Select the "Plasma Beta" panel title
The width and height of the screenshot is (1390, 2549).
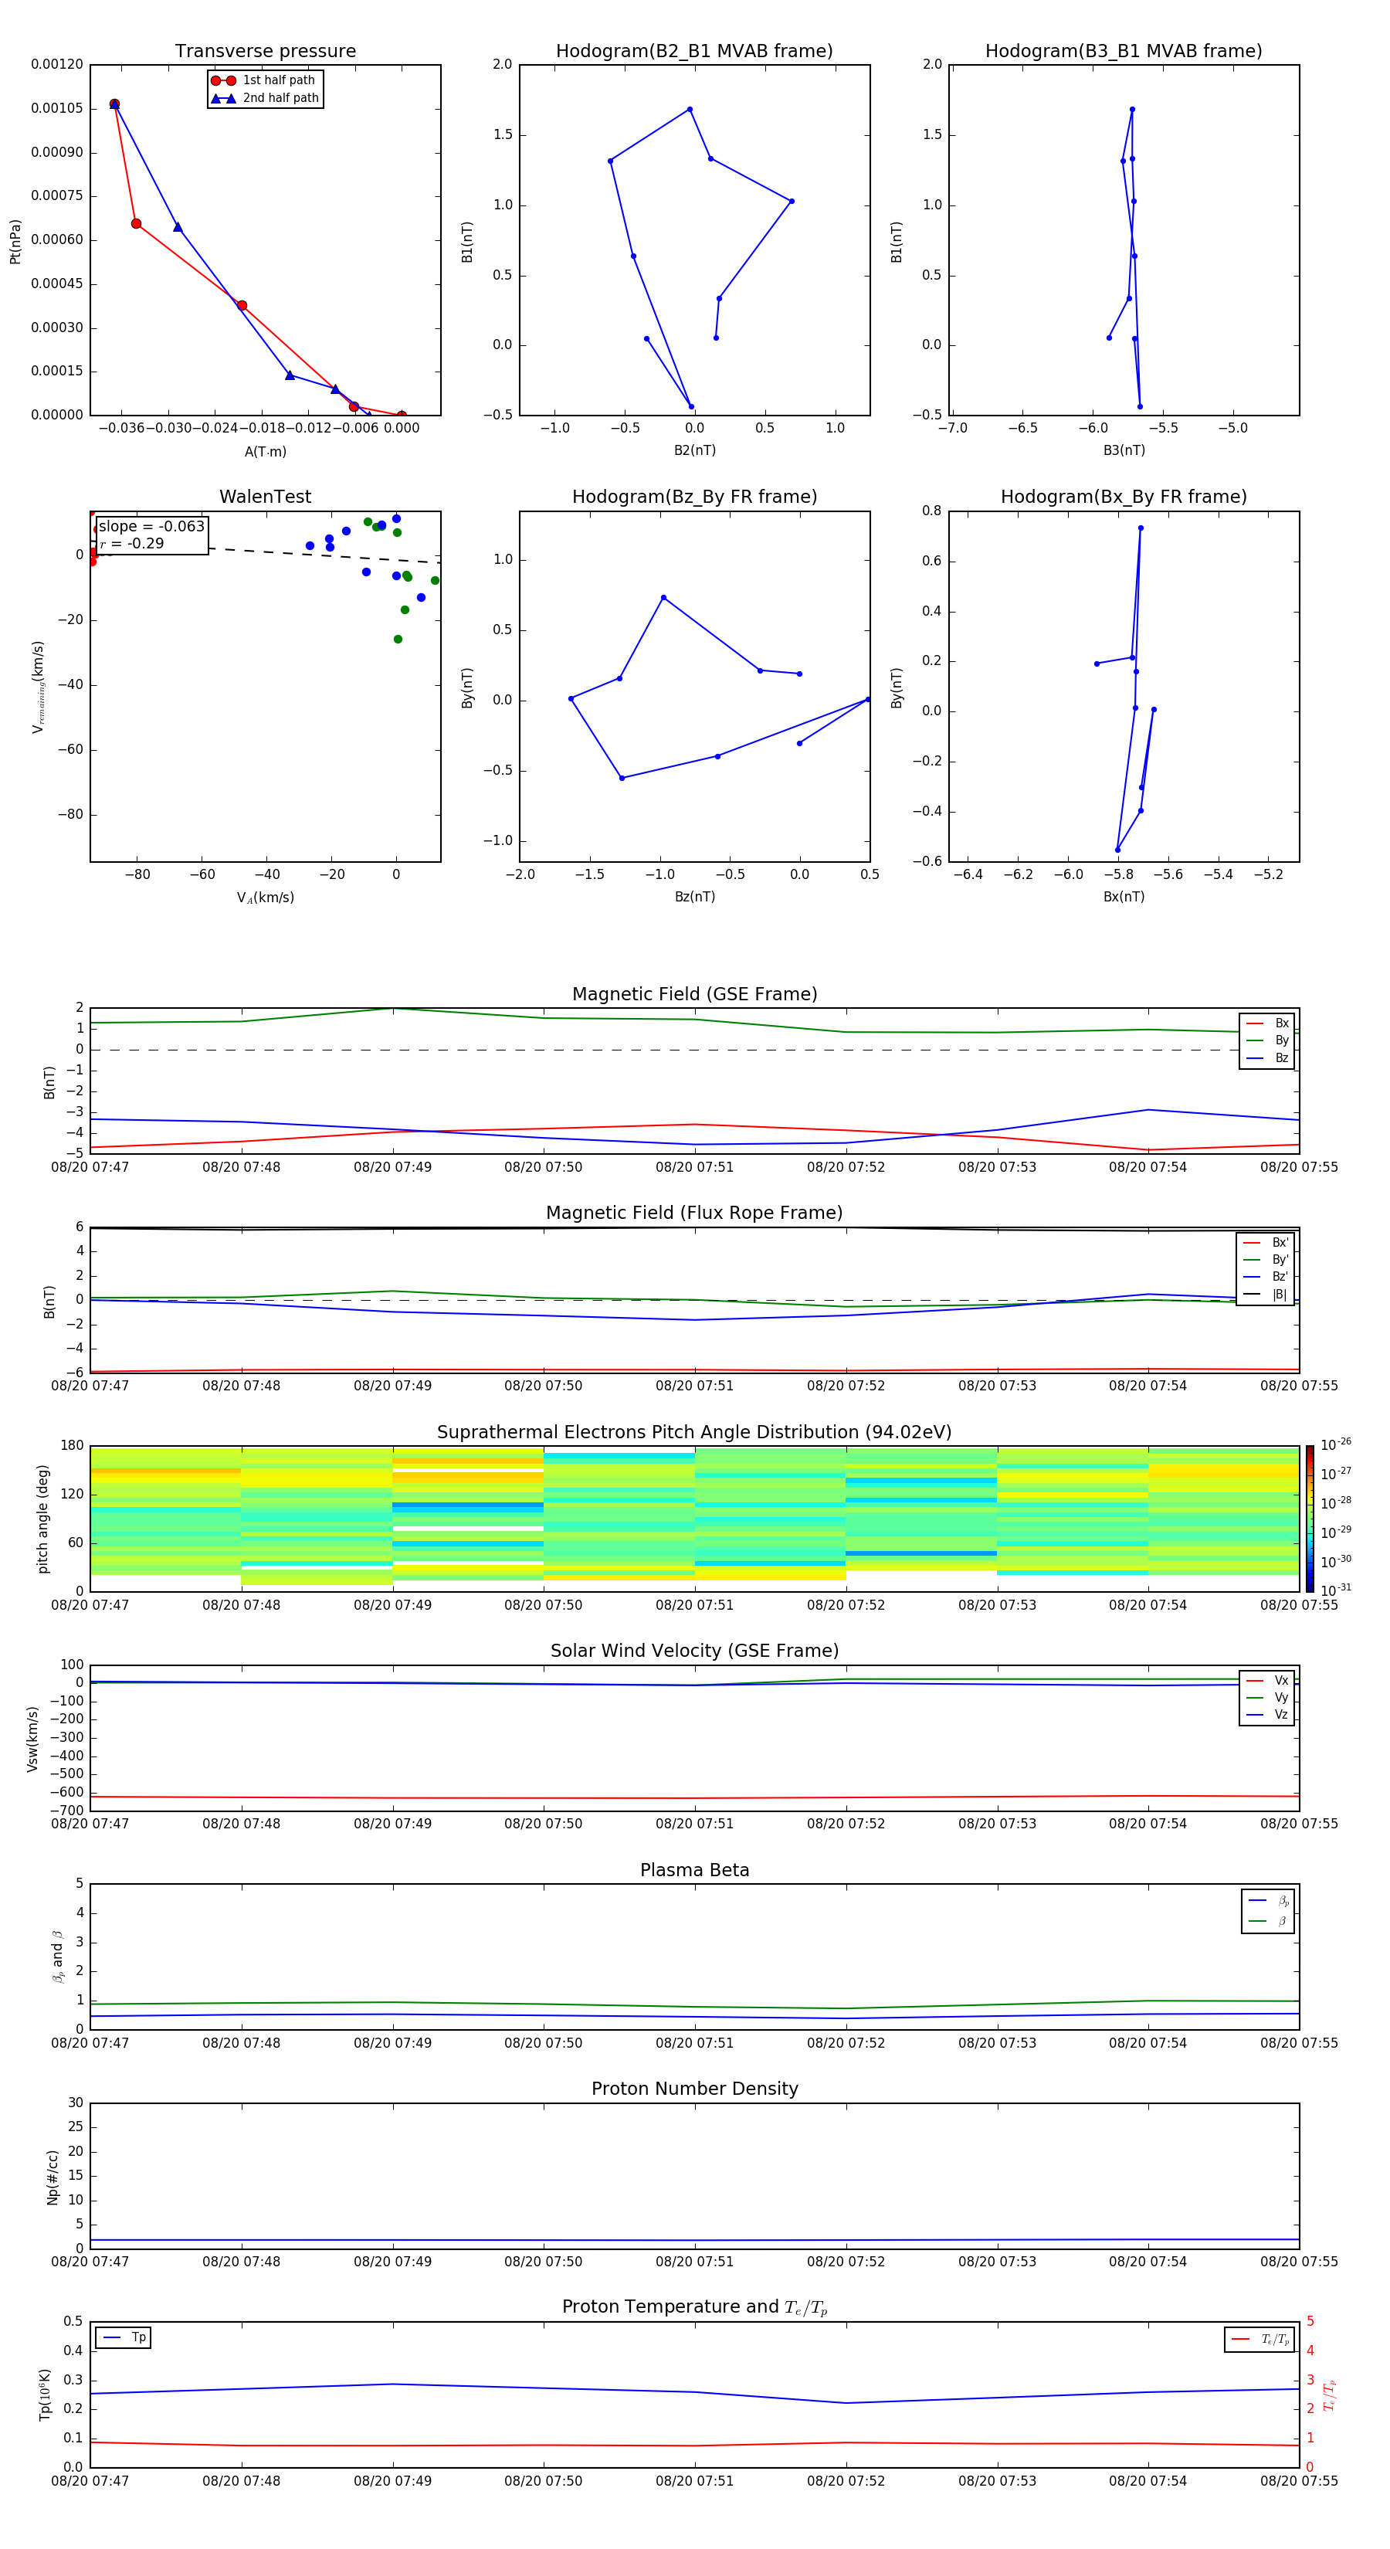point(694,1871)
